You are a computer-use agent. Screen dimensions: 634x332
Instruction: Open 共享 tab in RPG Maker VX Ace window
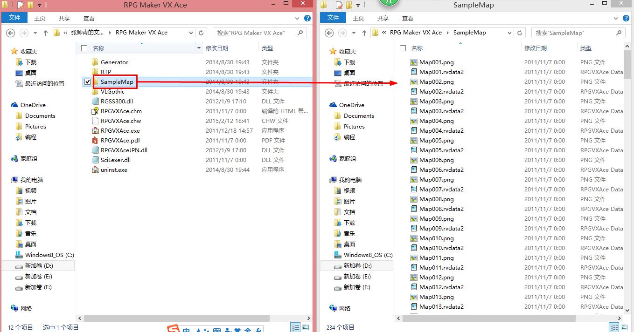tap(64, 18)
